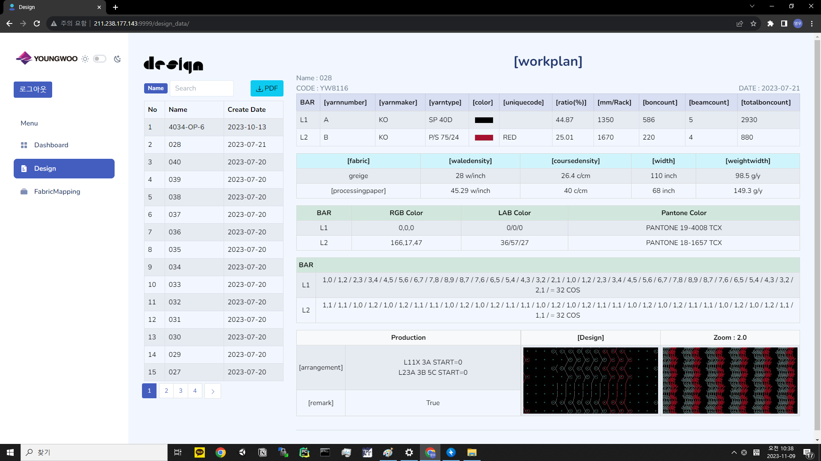Select the Design sidebar item
Screen dimensions: 821x461
tap(64, 169)
